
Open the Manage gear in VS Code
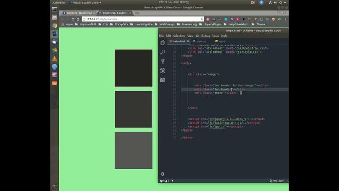point(163,174)
